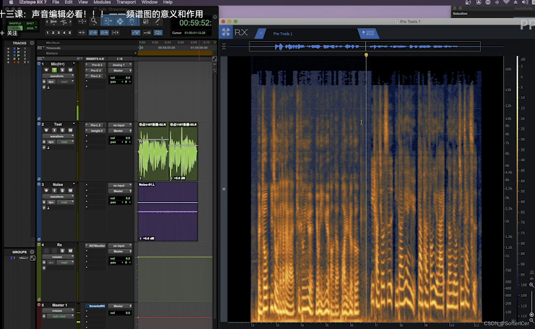Mute the Mic(H+) track
The height and width of the screenshot is (329, 535).
tap(70, 70)
